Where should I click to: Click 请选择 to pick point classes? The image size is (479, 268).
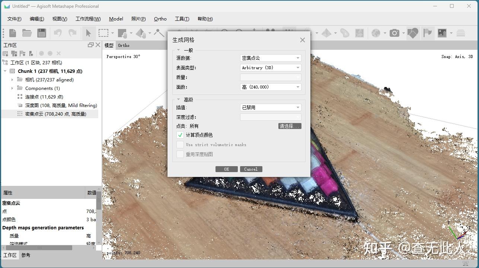[x=290, y=126]
